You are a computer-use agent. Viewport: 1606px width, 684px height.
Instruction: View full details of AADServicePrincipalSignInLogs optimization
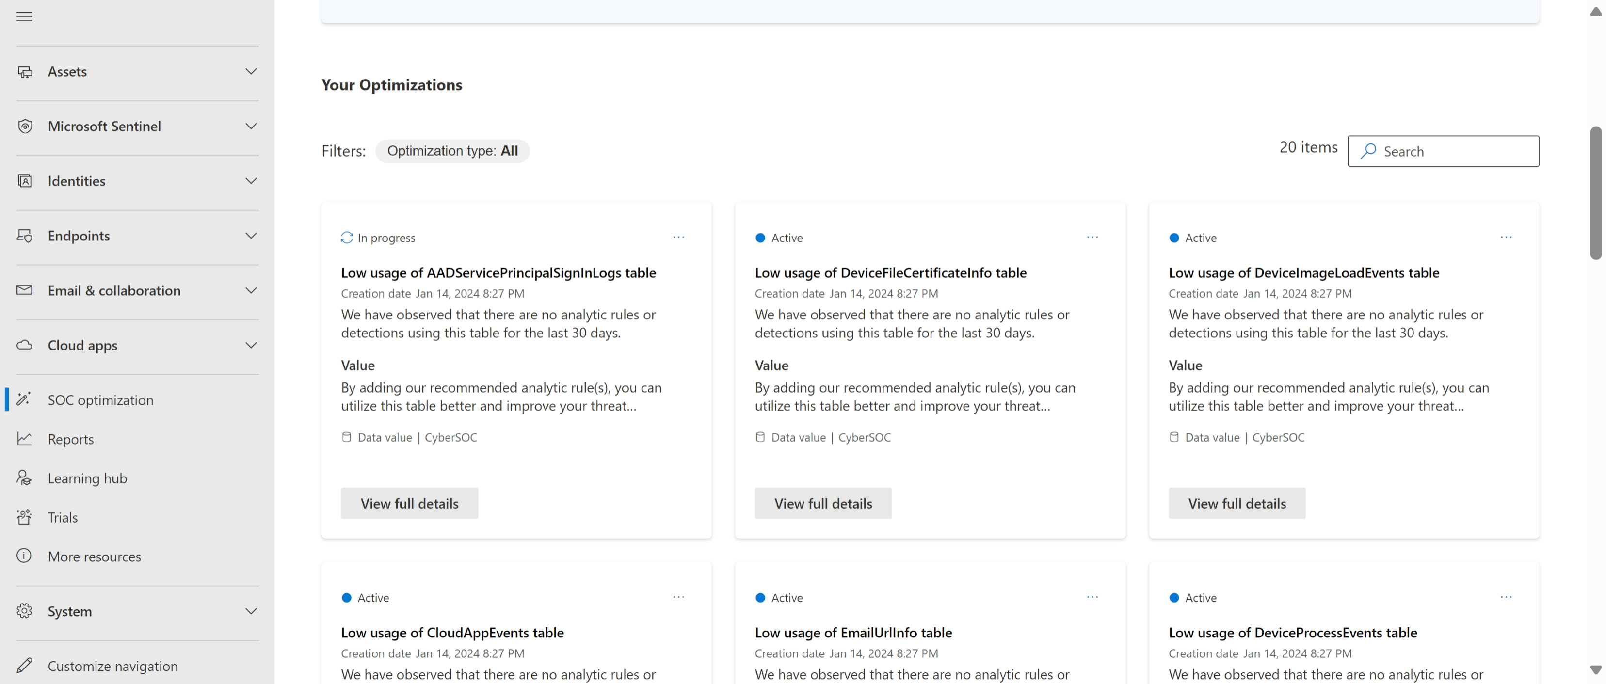pyautogui.click(x=409, y=503)
